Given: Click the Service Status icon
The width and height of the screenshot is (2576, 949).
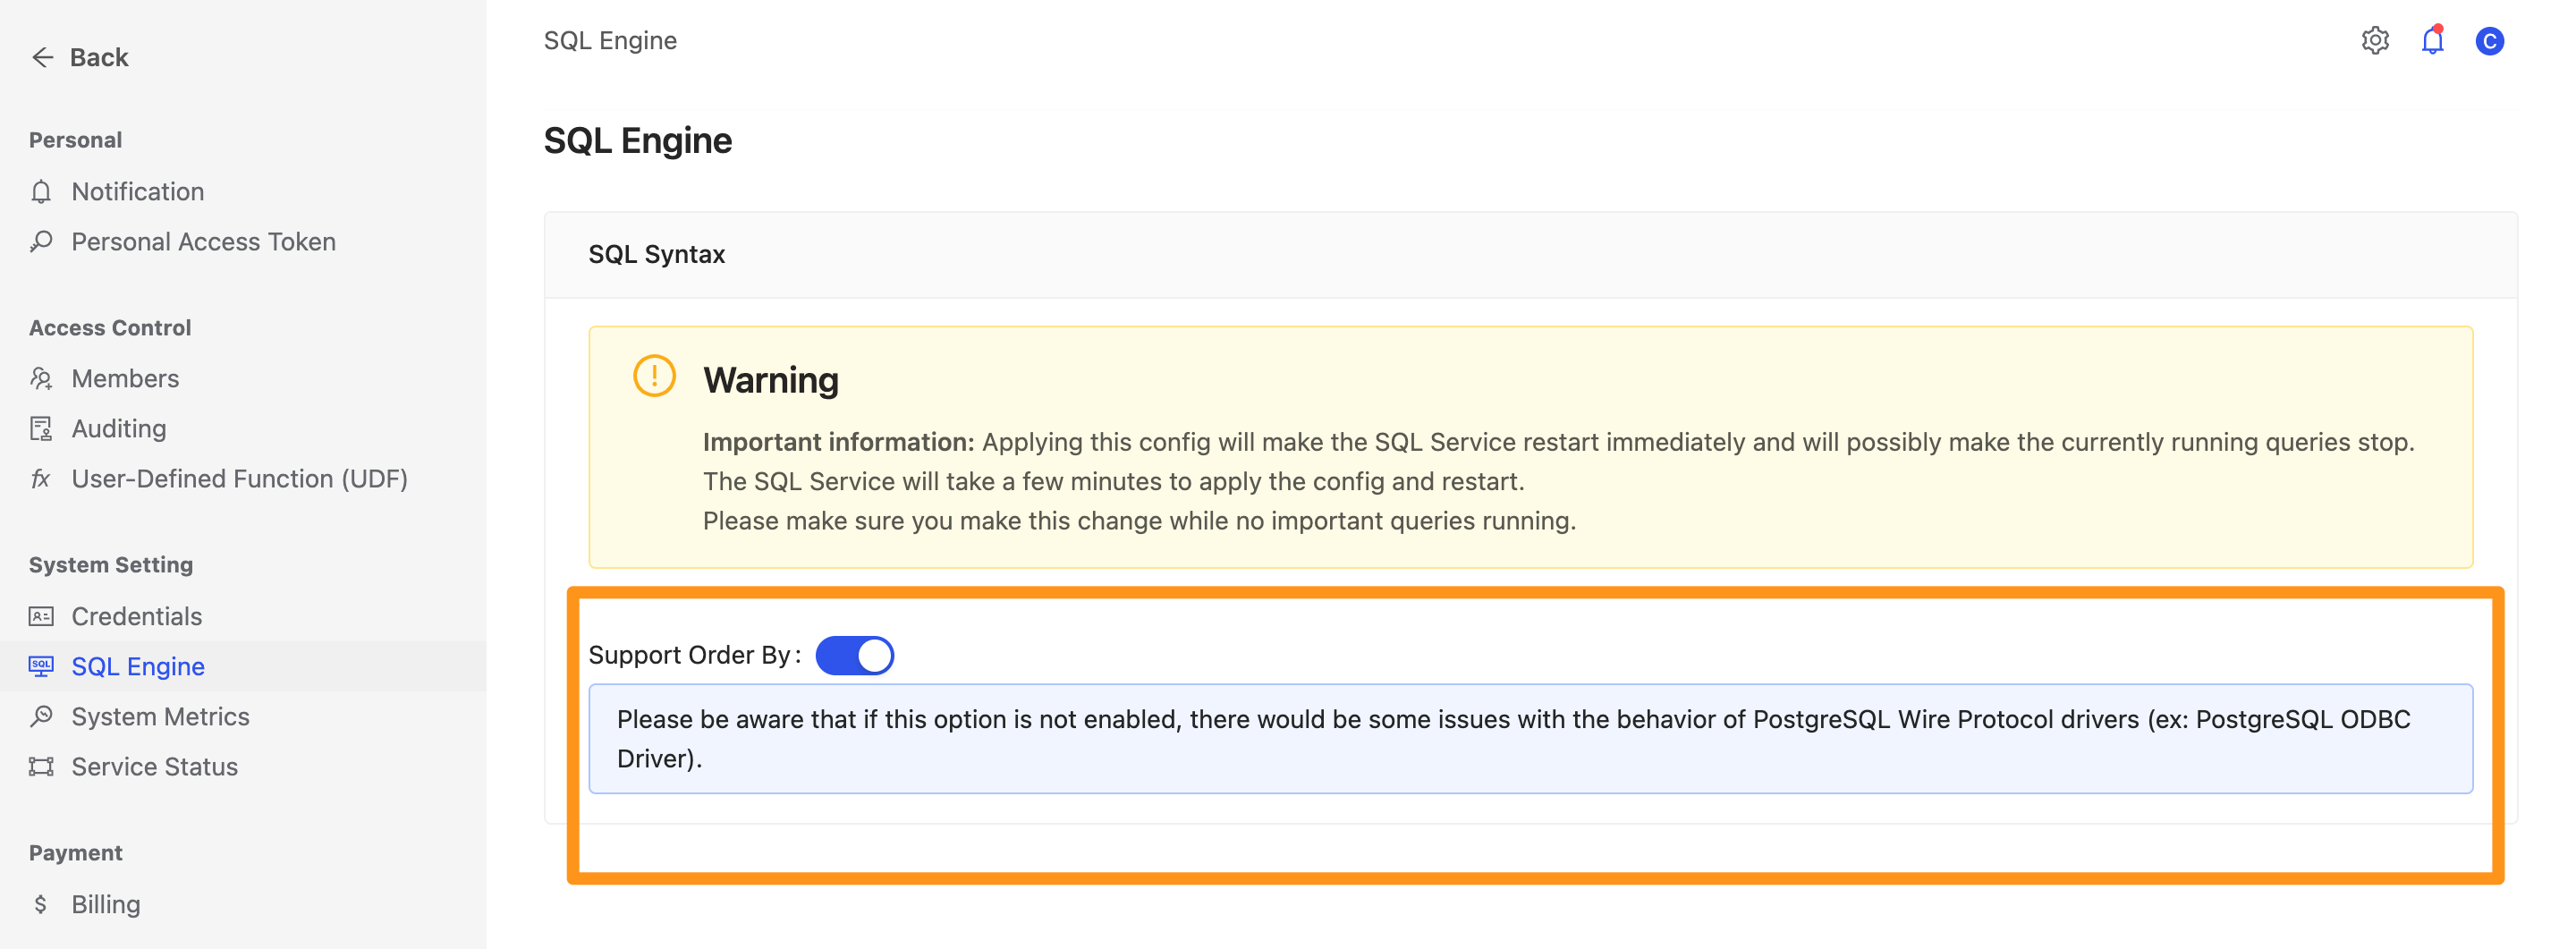Looking at the screenshot, I should 41,767.
